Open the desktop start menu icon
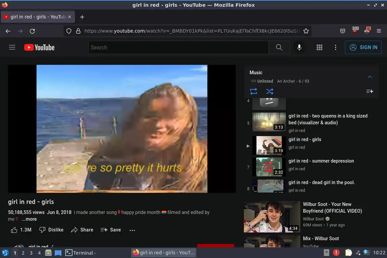This screenshot has width=387, height=258. [x=5, y=253]
